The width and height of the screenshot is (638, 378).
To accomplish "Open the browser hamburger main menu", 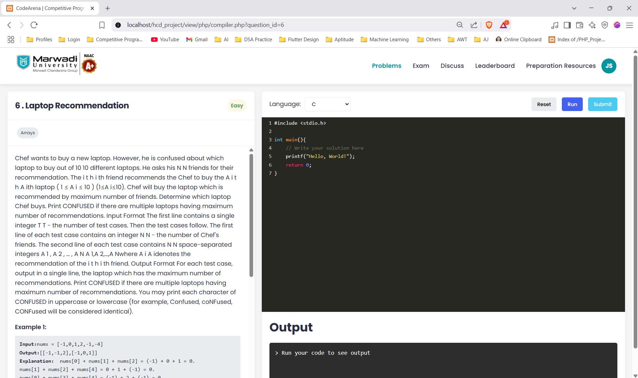I will pyautogui.click(x=629, y=25).
